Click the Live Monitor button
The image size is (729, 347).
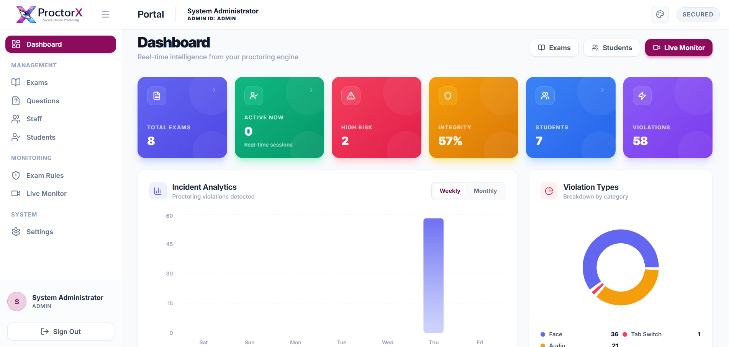(x=678, y=47)
